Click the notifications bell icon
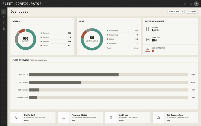201x126 pixels. pos(185,4)
